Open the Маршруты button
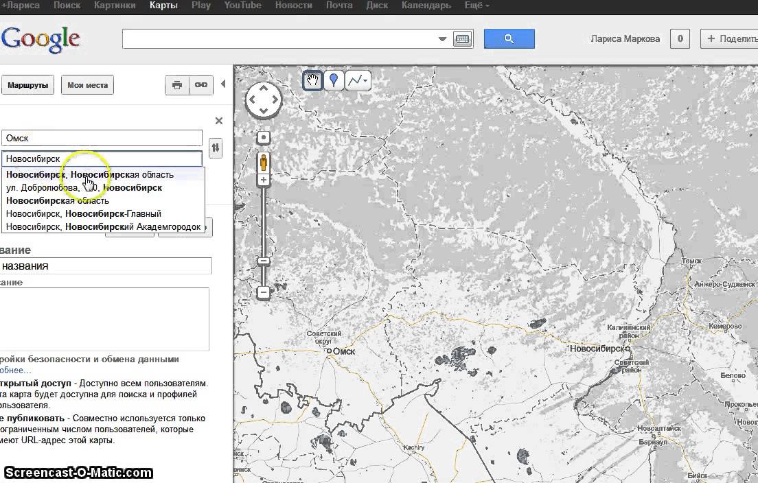 click(27, 85)
